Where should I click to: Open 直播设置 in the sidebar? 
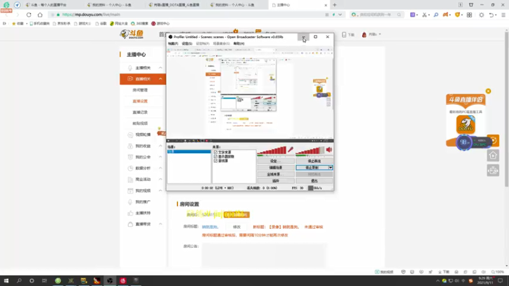click(140, 101)
